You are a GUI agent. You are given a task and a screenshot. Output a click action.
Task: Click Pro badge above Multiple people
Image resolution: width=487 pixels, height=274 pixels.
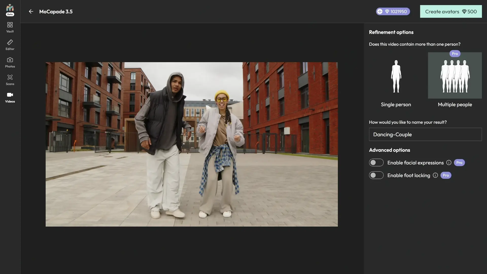(455, 54)
